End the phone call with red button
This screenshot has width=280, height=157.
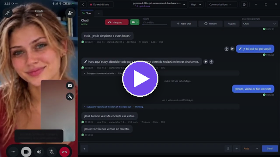pos(64,152)
